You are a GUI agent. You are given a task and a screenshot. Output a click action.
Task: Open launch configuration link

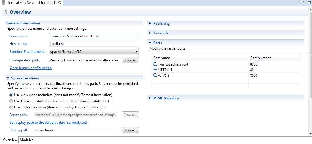[x=31, y=68]
